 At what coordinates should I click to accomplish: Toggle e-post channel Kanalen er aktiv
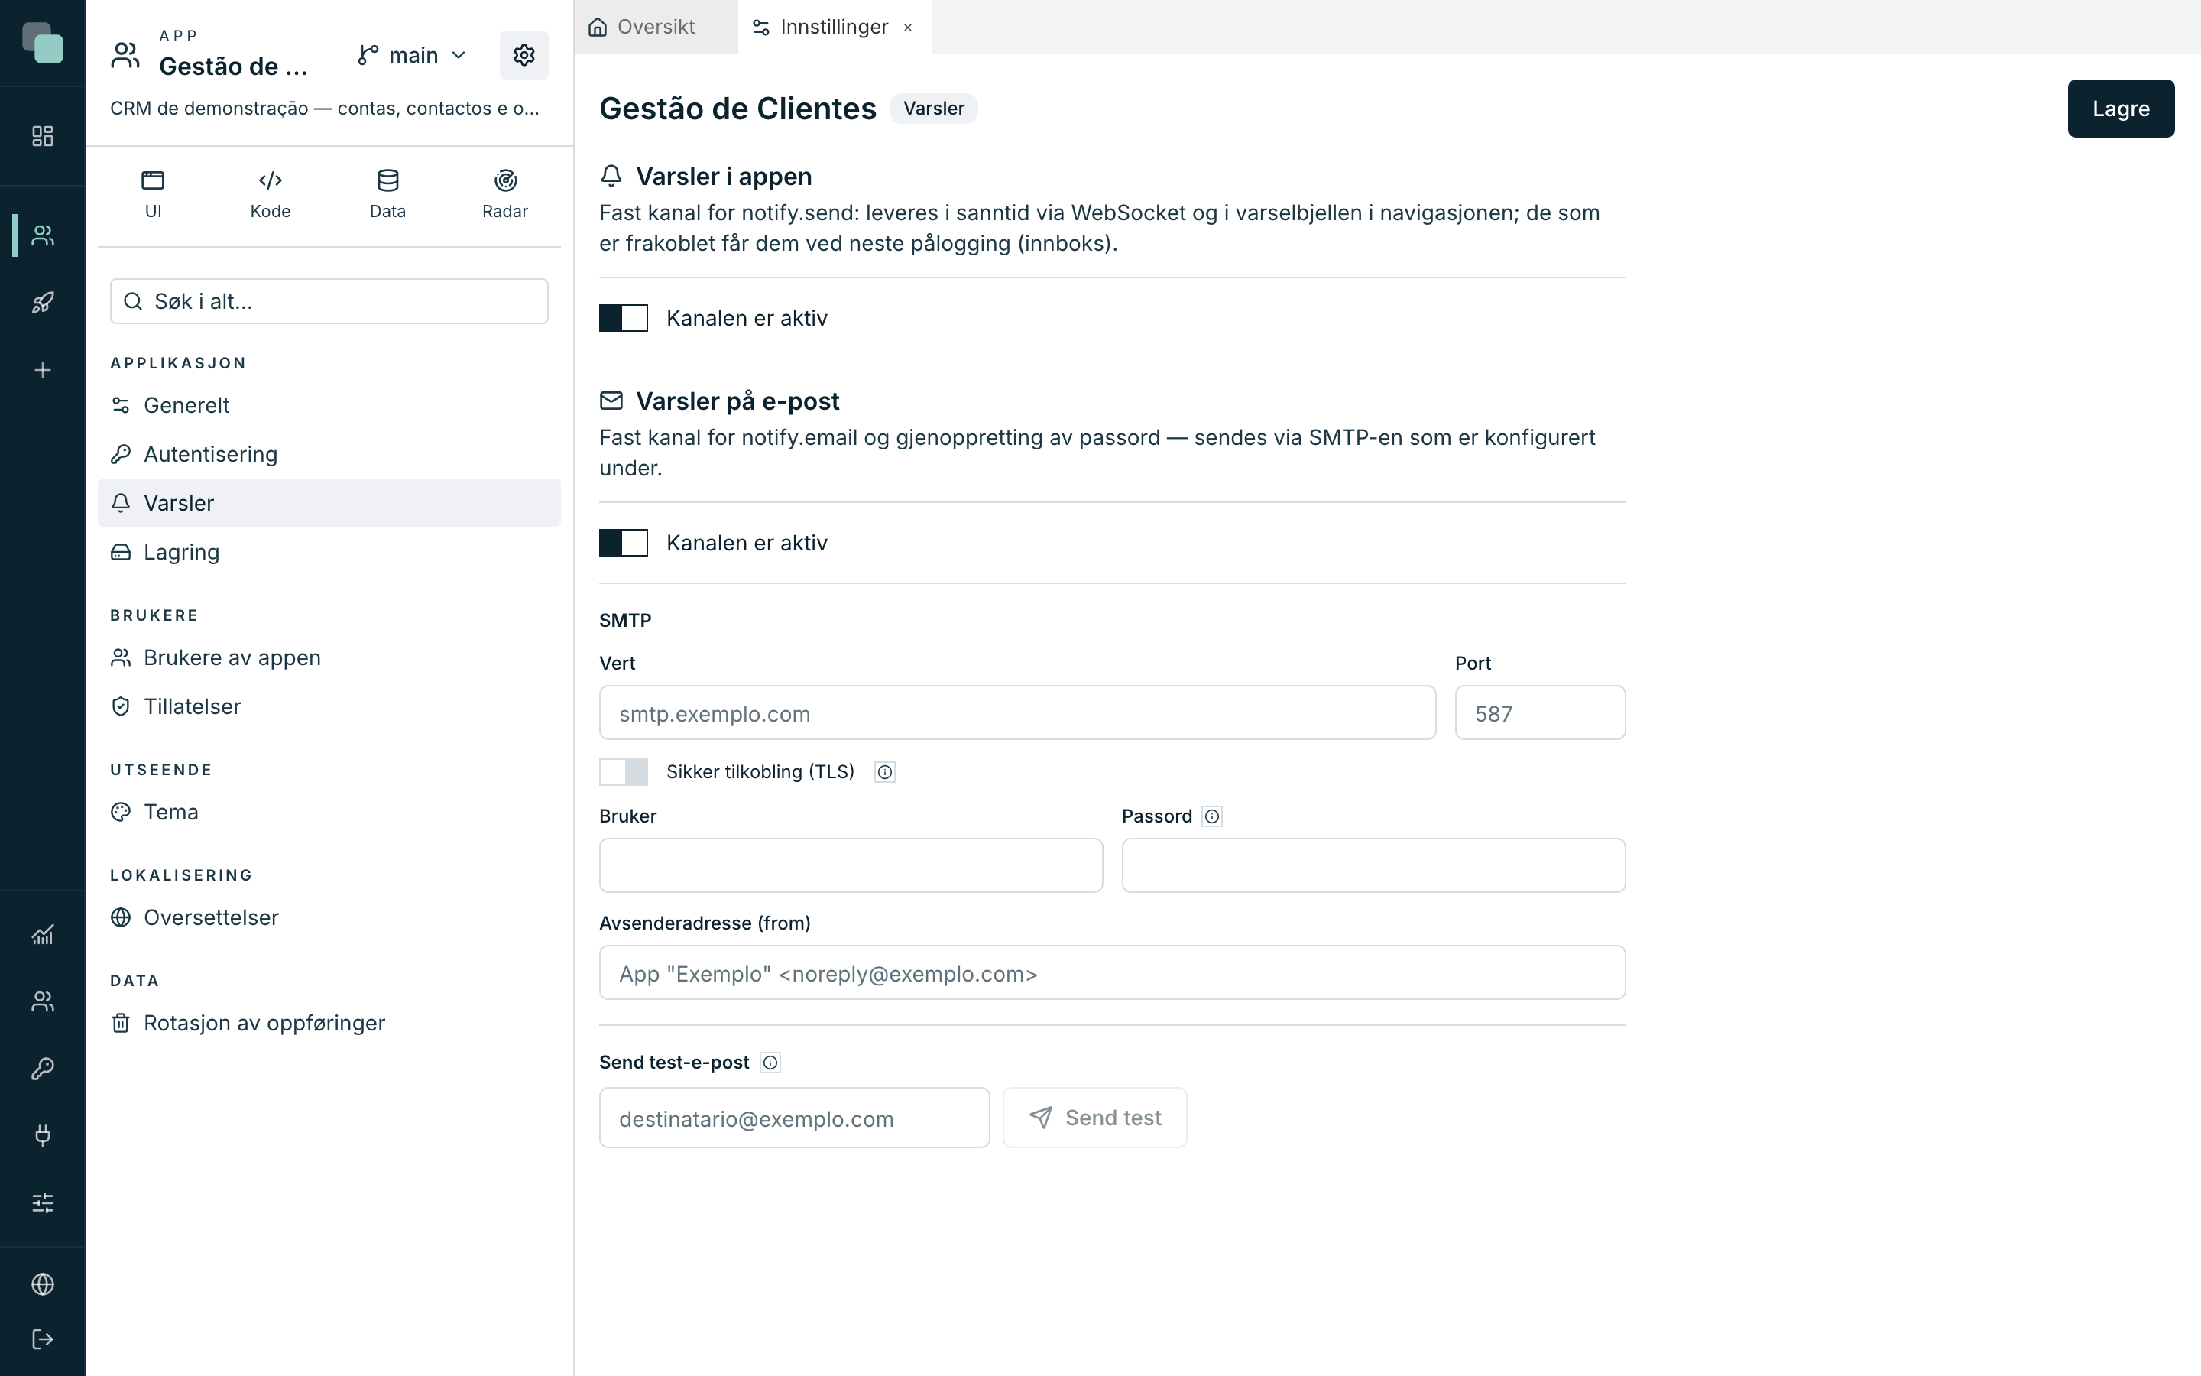tap(624, 543)
